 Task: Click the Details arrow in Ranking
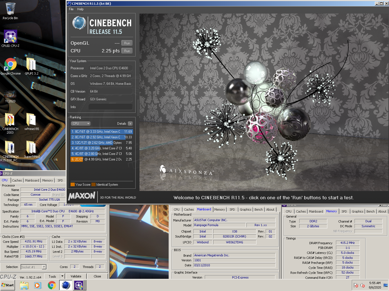tap(130, 124)
